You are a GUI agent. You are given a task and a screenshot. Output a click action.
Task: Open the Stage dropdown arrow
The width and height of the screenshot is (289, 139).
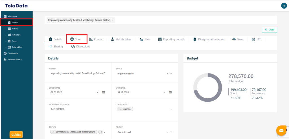tap(171, 74)
